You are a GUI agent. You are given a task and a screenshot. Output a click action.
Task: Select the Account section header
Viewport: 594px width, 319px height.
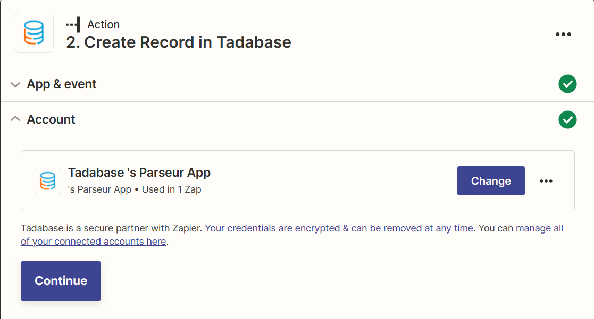[x=51, y=119]
